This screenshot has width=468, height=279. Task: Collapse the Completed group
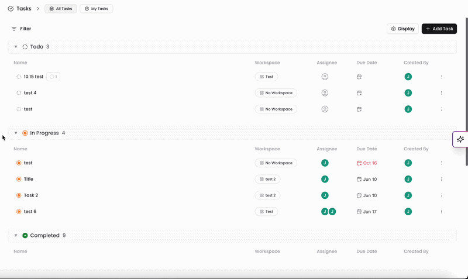pyautogui.click(x=16, y=236)
